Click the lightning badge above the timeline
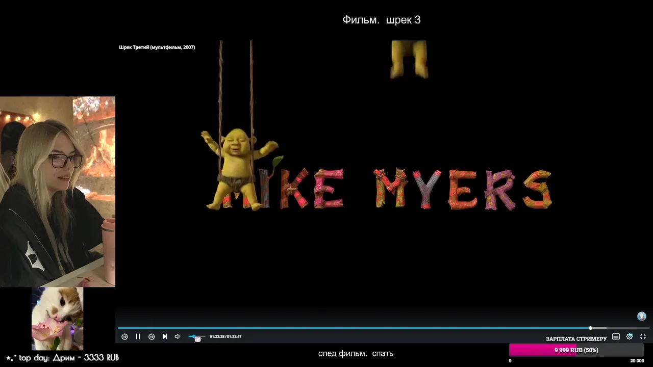This screenshot has width=653, height=367. click(642, 317)
